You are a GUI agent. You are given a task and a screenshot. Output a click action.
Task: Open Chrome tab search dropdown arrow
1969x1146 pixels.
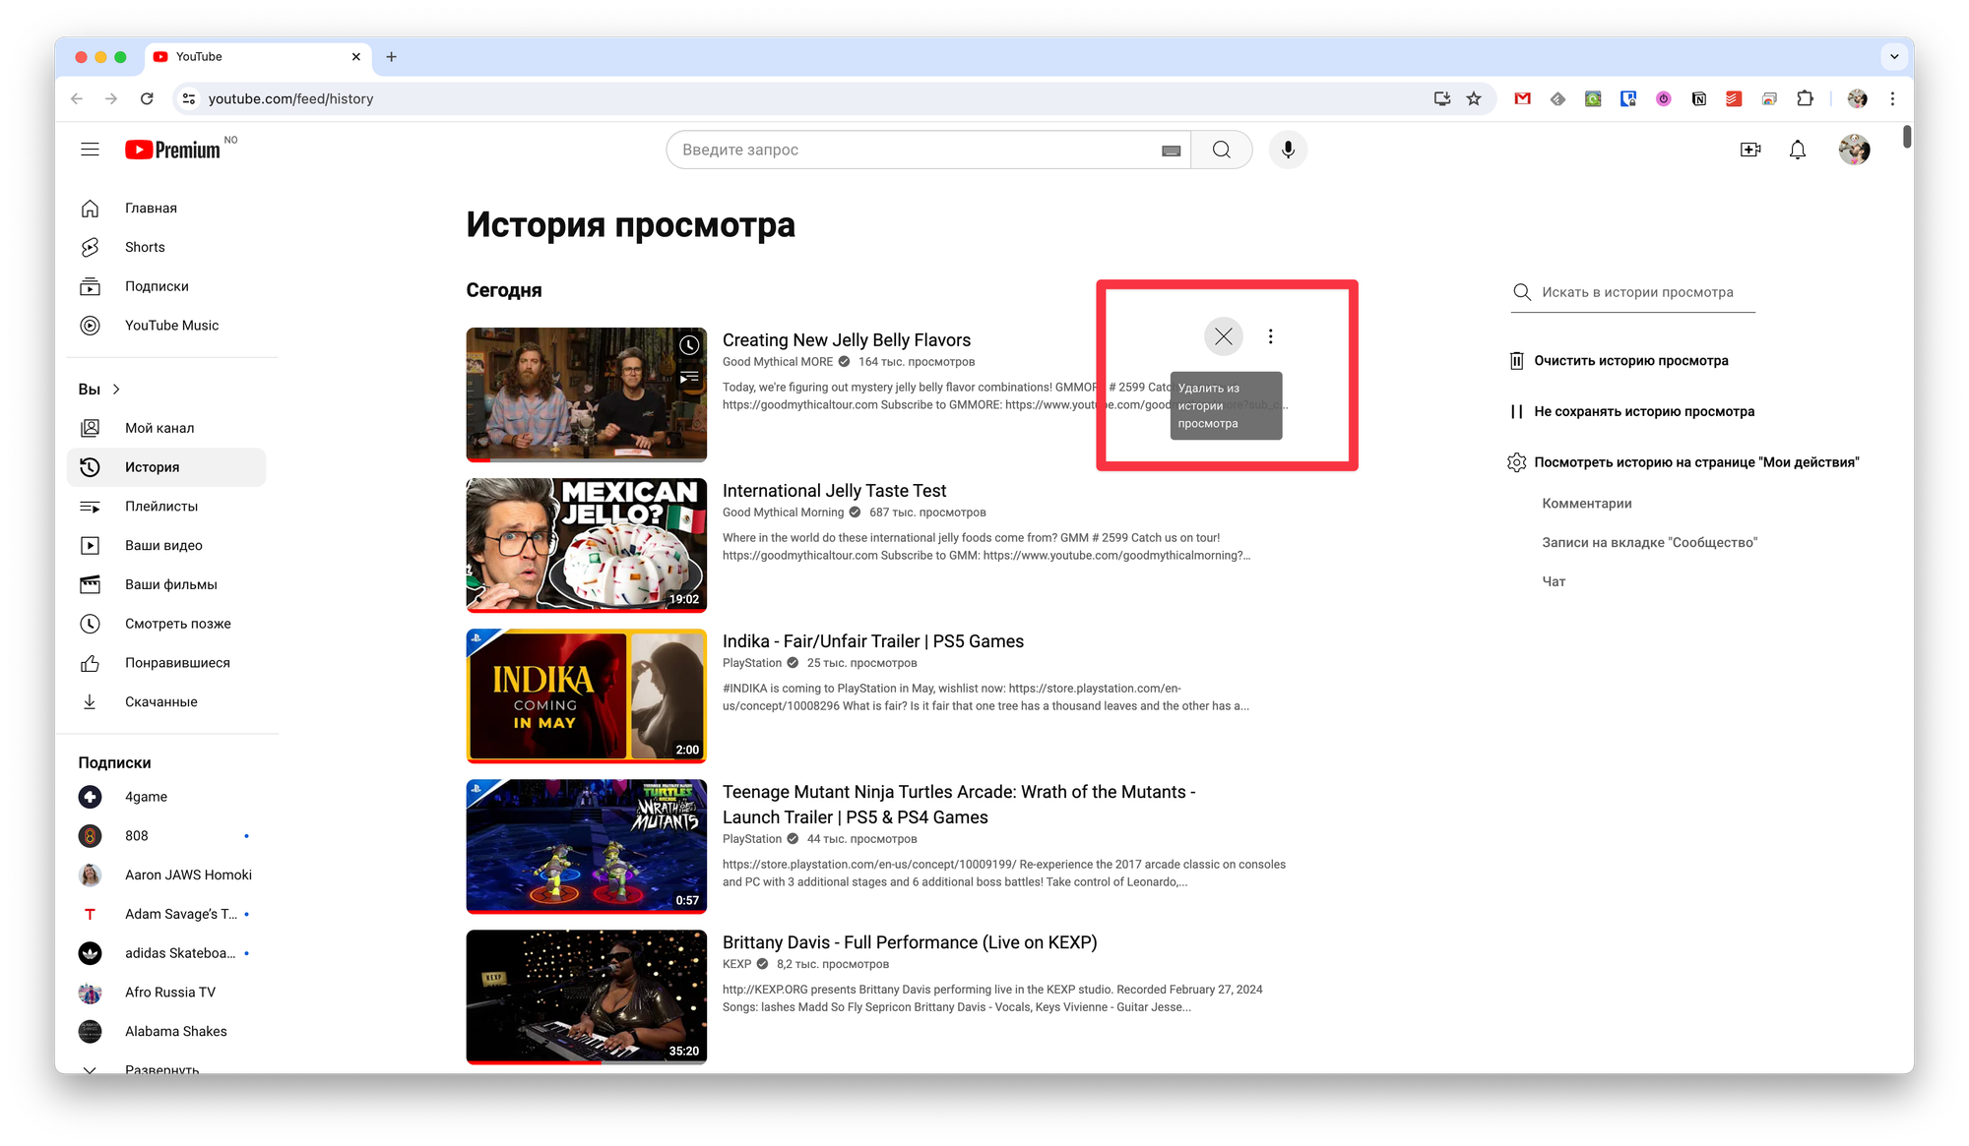coord(1894,57)
